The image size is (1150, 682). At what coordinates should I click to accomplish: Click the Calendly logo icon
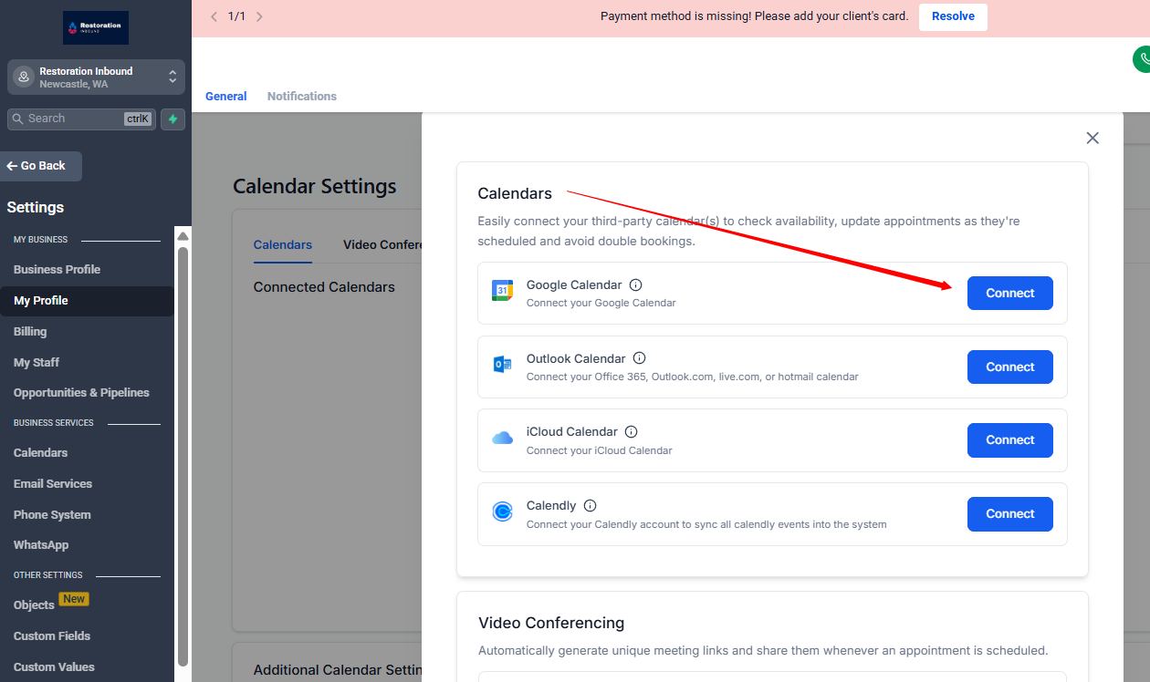[x=502, y=512]
